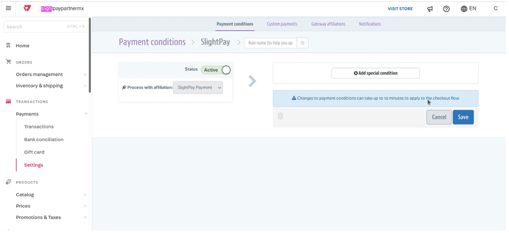
Task: Click the slightpaypartnermx account name
Action: (62, 9)
